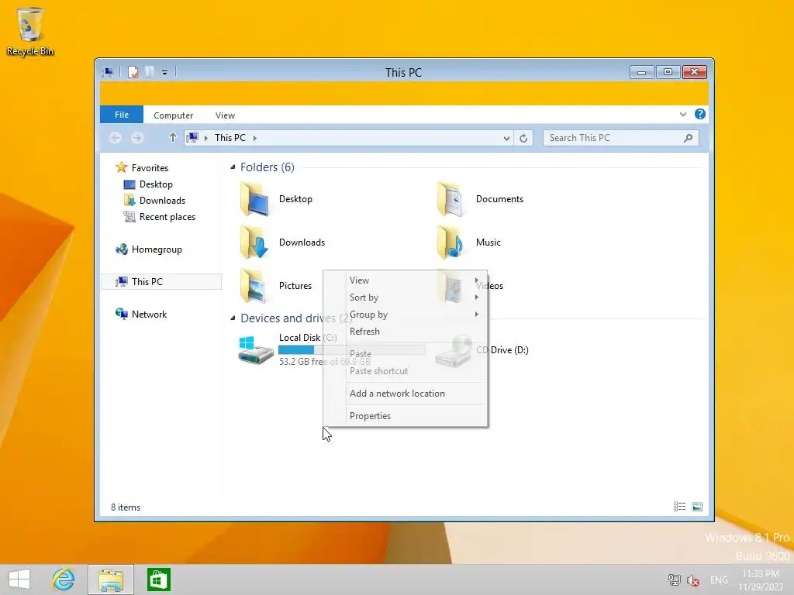Viewport: 794px width, 595px height.
Task: Launch Internet Explorer from the taskbar
Action: pos(64,580)
